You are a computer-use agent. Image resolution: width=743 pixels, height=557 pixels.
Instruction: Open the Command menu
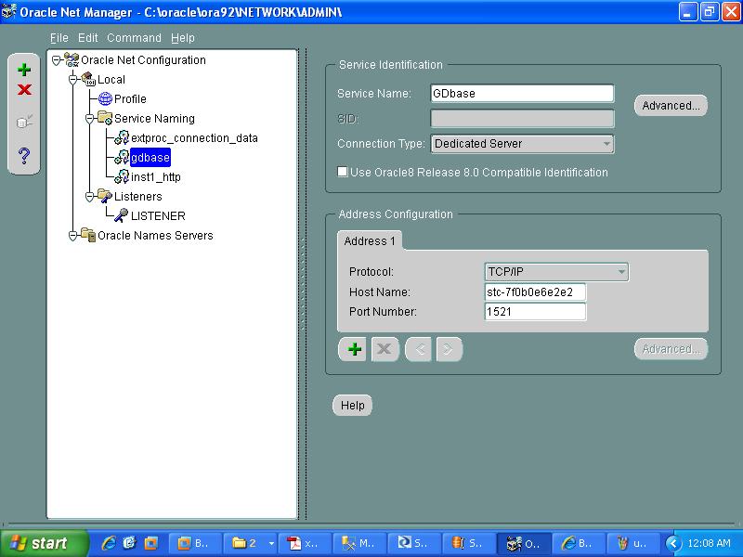(x=134, y=38)
